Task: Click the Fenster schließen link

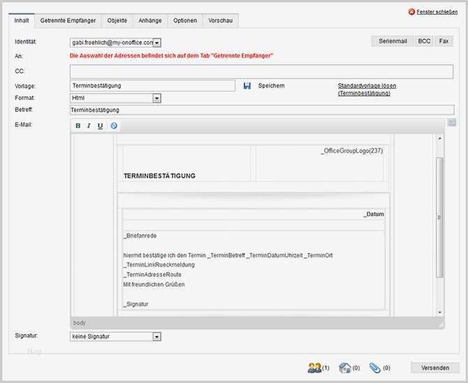Action: point(437,12)
